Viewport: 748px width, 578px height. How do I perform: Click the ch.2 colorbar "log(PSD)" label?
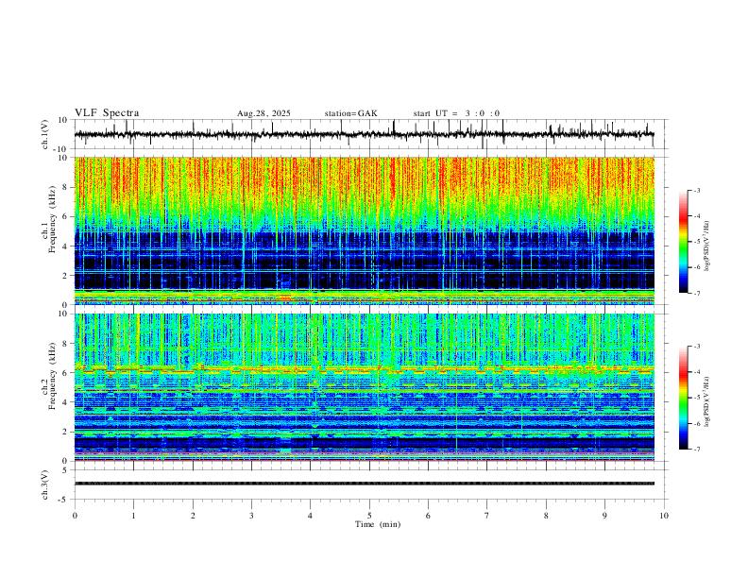pyautogui.click(x=706, y=401)
